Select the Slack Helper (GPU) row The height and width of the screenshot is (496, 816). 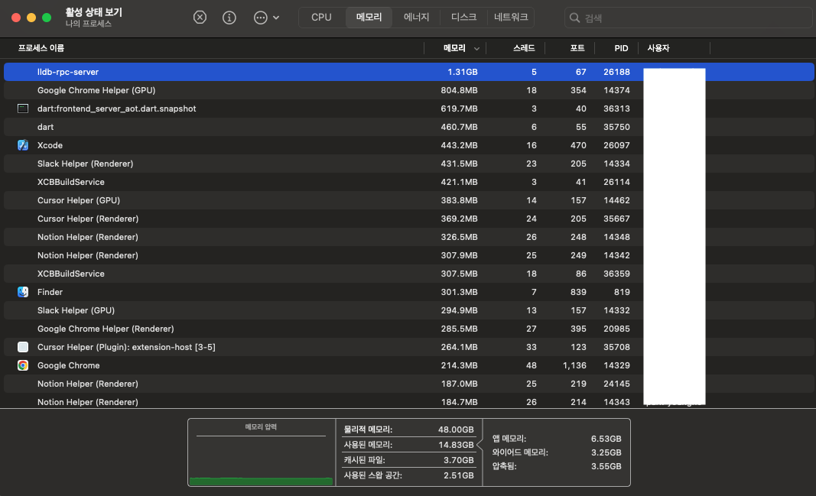[408, 310]
